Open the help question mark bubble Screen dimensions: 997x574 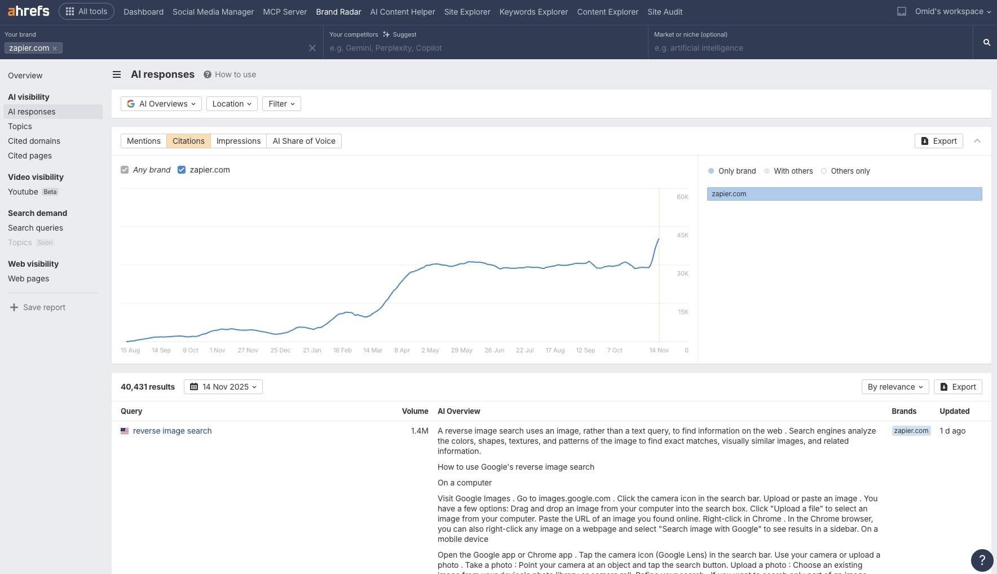[982, 560]
